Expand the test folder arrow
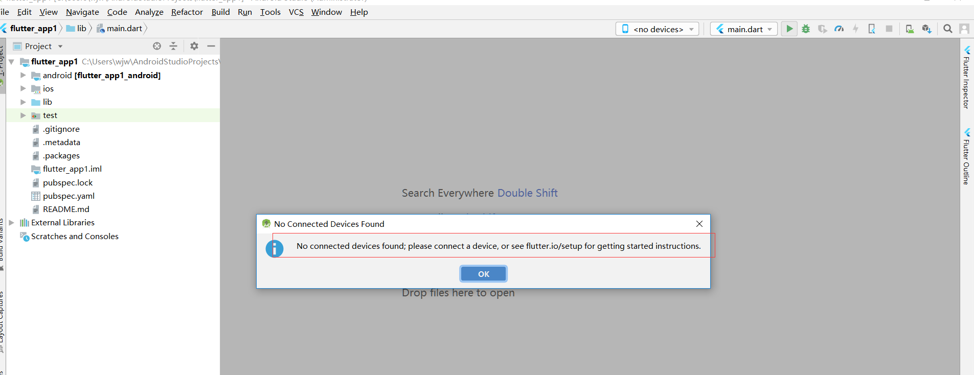Viewport: 974px width, 375px height. coord(23,115)
